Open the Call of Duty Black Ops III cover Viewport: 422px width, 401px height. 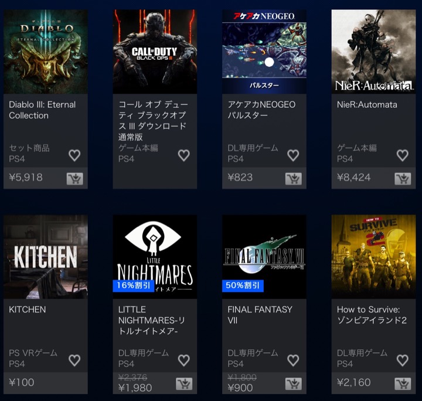155,52
